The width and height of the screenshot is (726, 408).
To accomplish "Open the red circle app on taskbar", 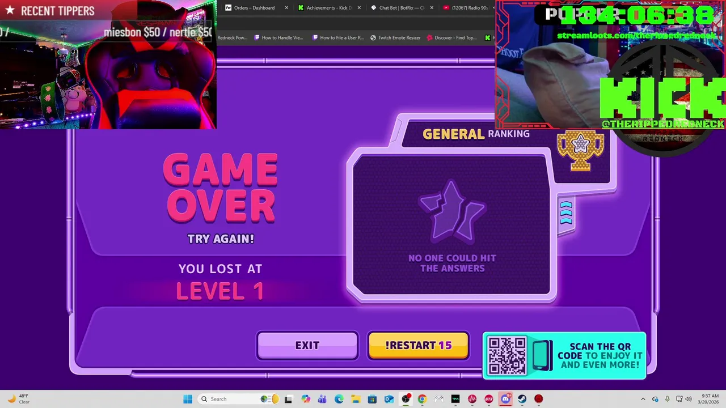I will click(538, 399).
